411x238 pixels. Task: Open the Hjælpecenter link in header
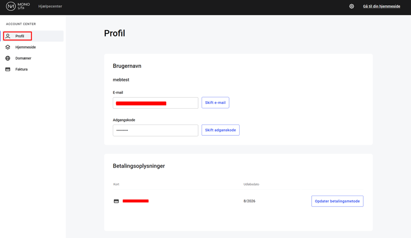point(50,7)
